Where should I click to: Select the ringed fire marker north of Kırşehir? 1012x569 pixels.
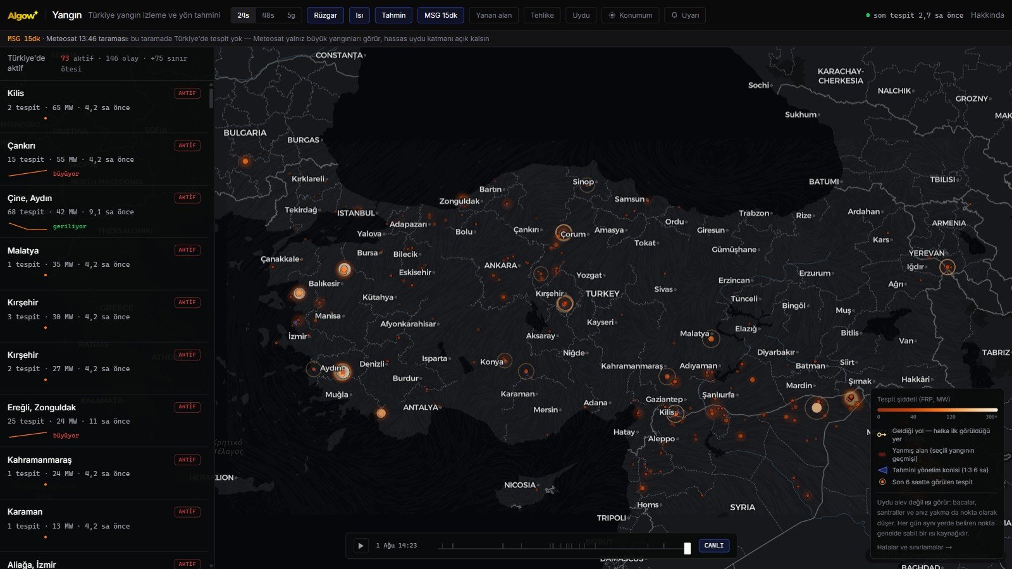540,274
